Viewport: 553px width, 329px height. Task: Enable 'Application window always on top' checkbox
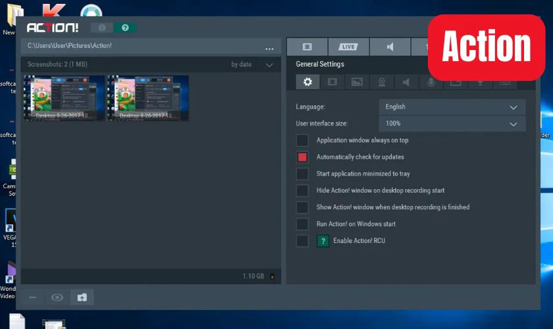[302, 140]
